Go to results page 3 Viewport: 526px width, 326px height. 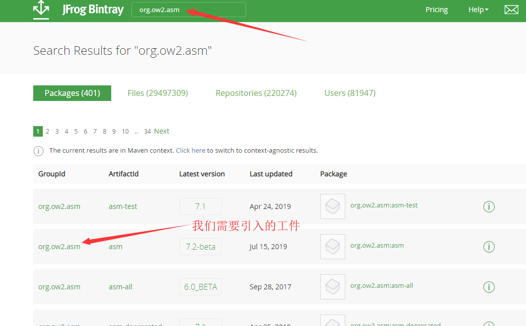[57, 132]
